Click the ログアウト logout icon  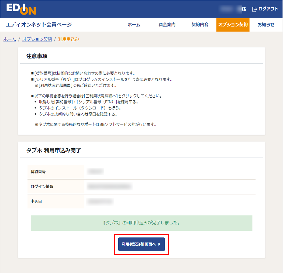[x=254, y=9]
